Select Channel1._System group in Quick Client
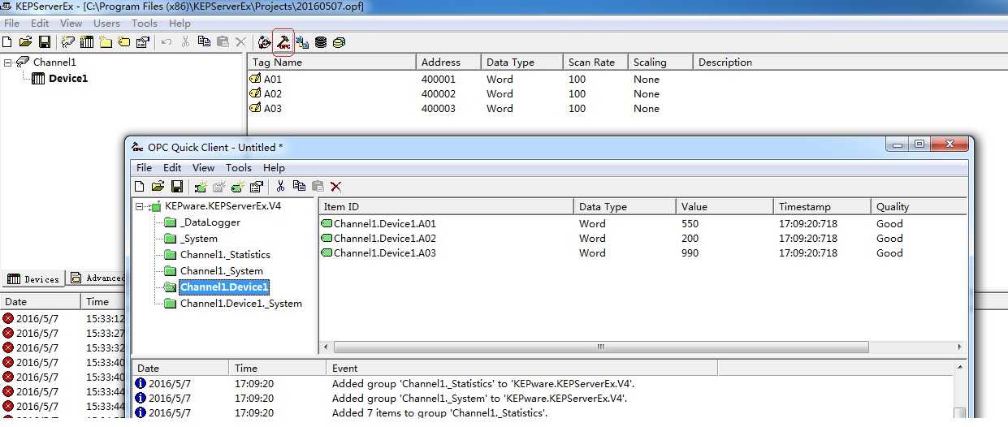 point(222,271)
